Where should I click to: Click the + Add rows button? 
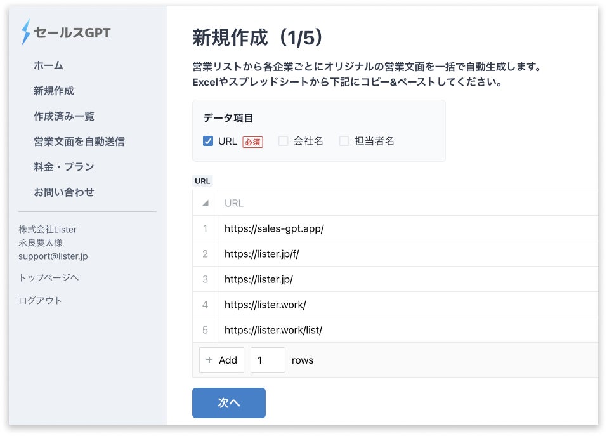[221, 360]
